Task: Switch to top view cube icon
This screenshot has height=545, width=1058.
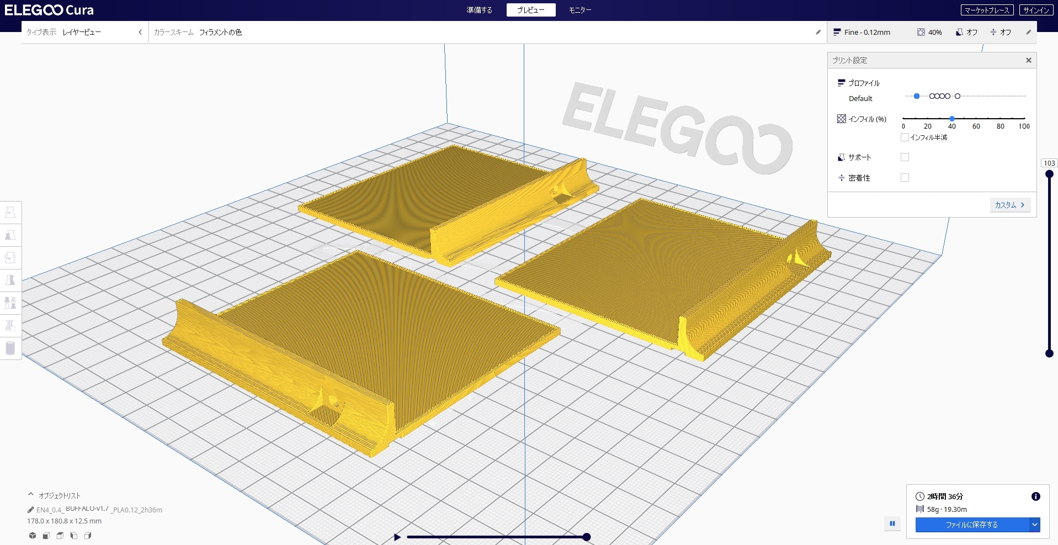Action: pyautogui.click(x=60, y=536)
